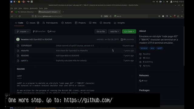Open the Projects tab
194x109 pixels.
(x=80, y=23)
